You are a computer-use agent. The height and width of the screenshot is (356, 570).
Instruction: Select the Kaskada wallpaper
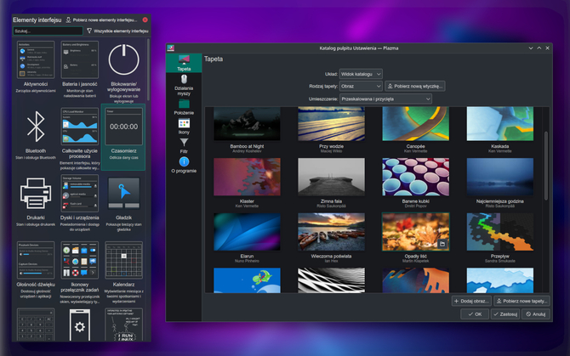500,123
